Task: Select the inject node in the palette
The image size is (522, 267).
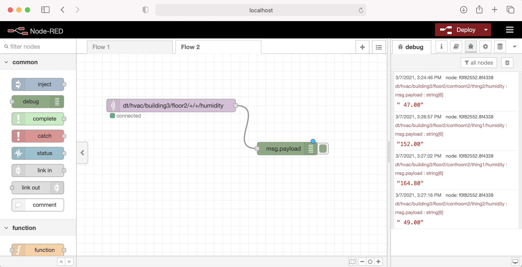Action: point(38,84)
